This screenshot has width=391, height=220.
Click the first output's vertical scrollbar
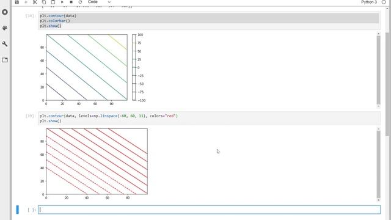tap(379, 70)
